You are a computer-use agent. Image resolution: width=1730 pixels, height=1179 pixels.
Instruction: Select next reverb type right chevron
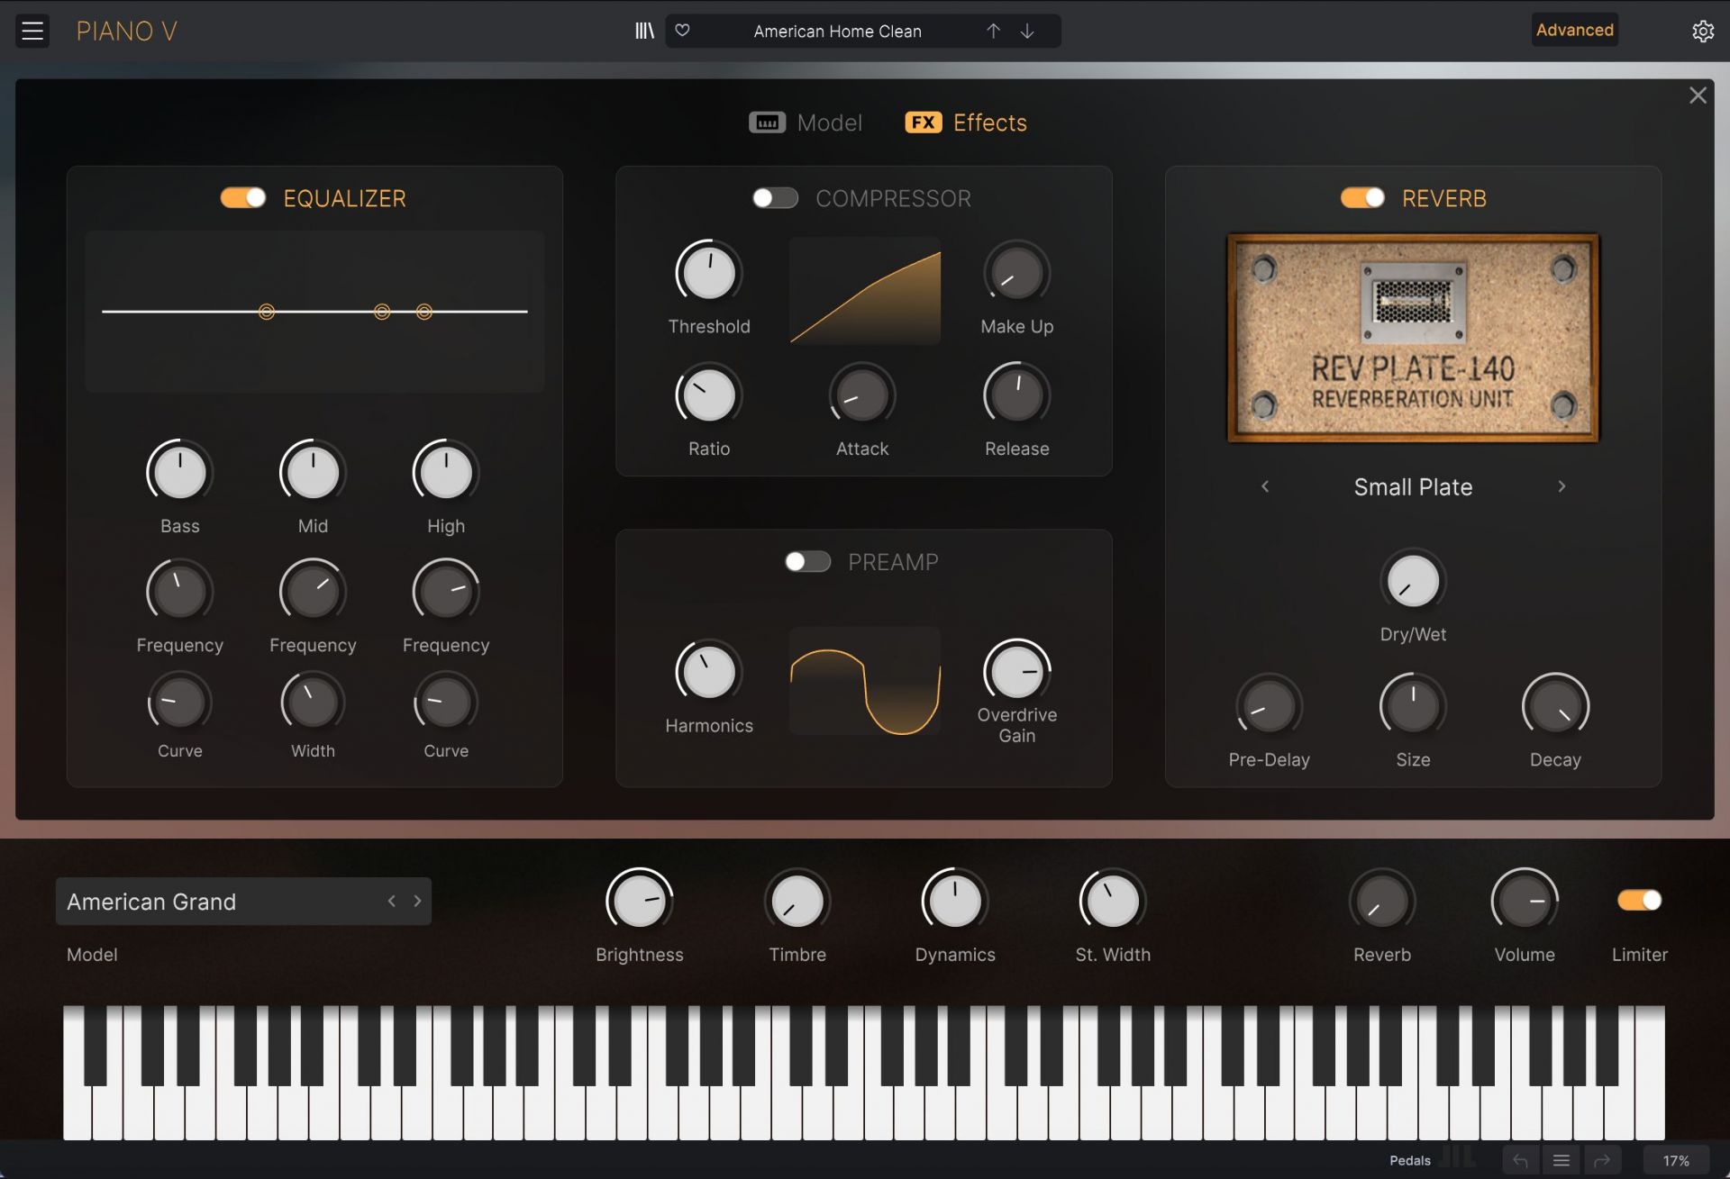[1562, 486]
